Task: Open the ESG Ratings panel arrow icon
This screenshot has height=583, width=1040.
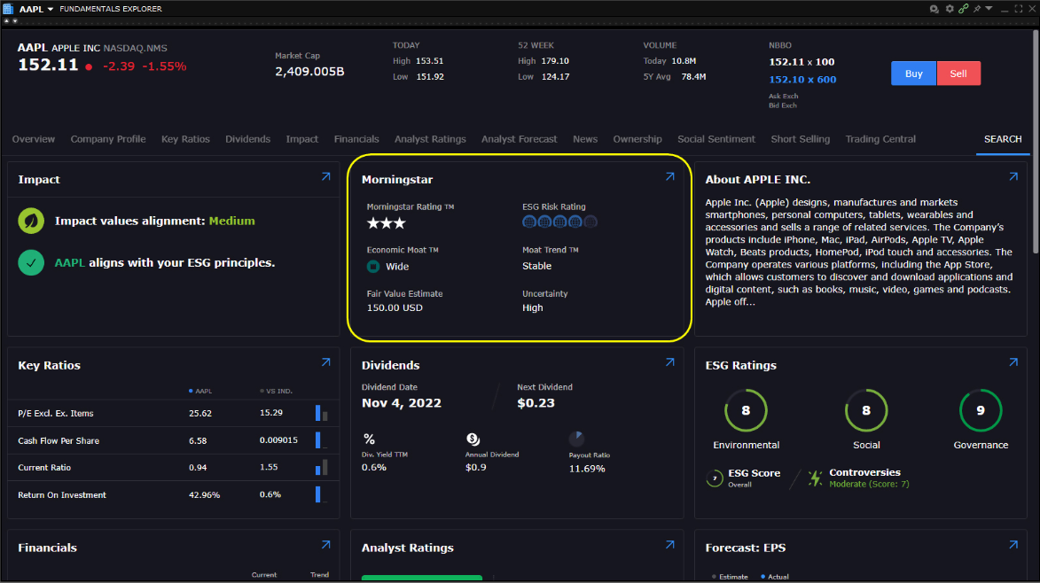Action: click(1013, 362)
